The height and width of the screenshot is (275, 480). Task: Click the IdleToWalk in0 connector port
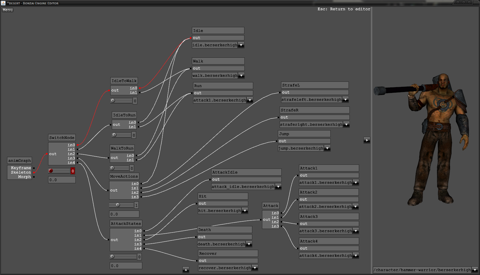140,88
